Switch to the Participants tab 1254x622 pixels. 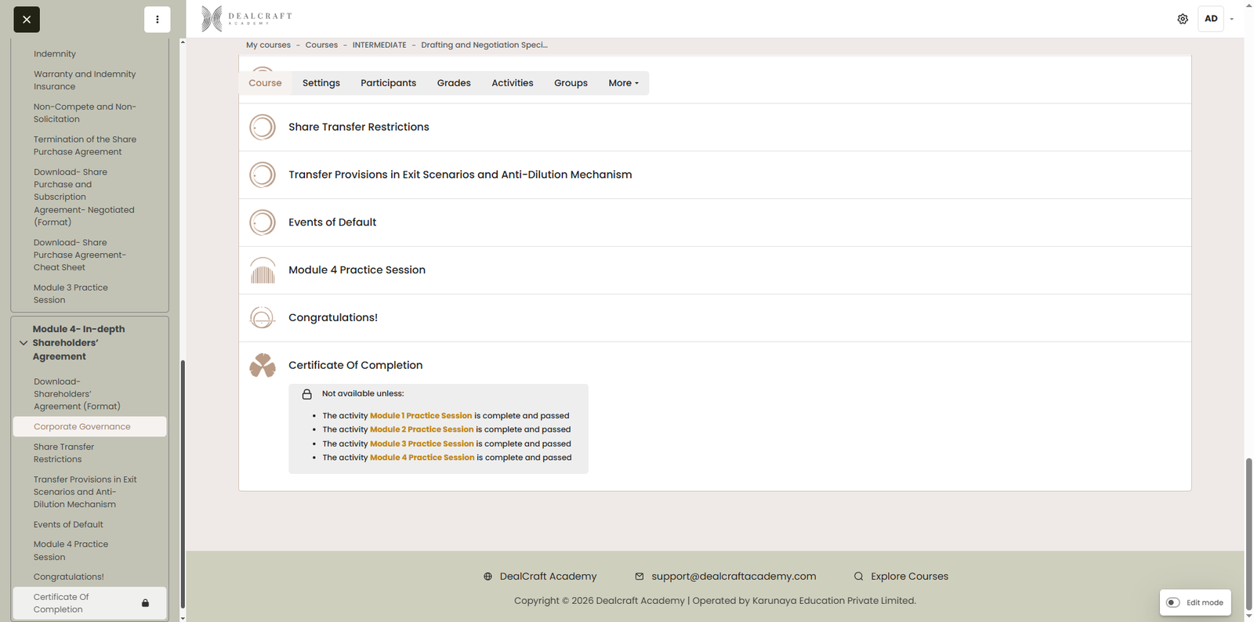pos(389,83)
